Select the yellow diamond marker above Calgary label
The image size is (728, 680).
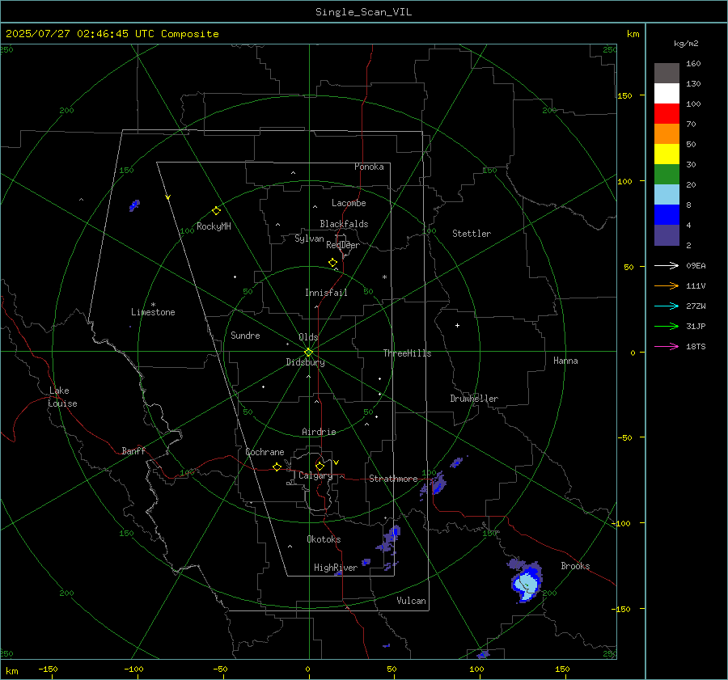tap(320, 466)
